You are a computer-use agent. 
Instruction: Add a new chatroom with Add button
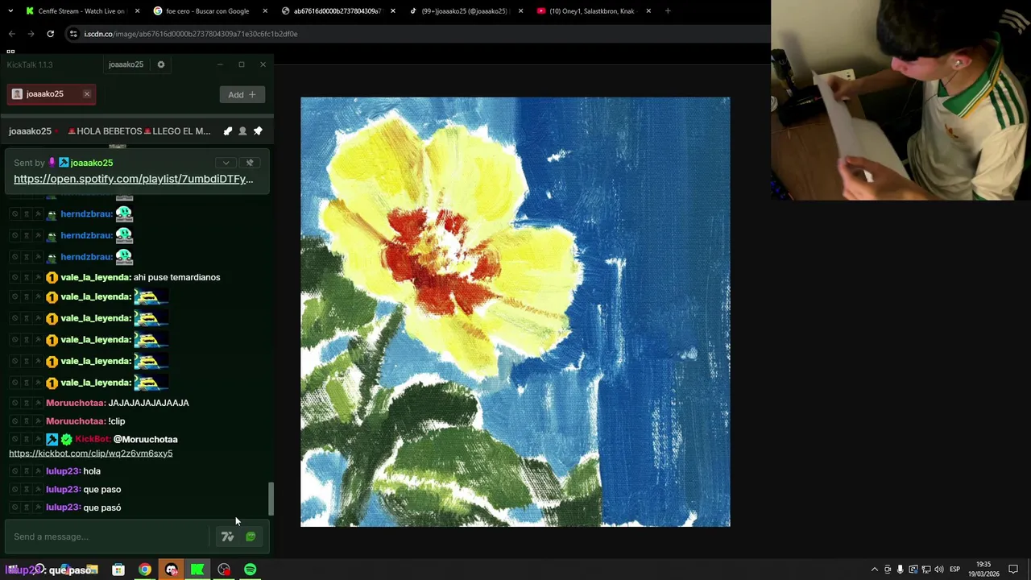point(242,95)
